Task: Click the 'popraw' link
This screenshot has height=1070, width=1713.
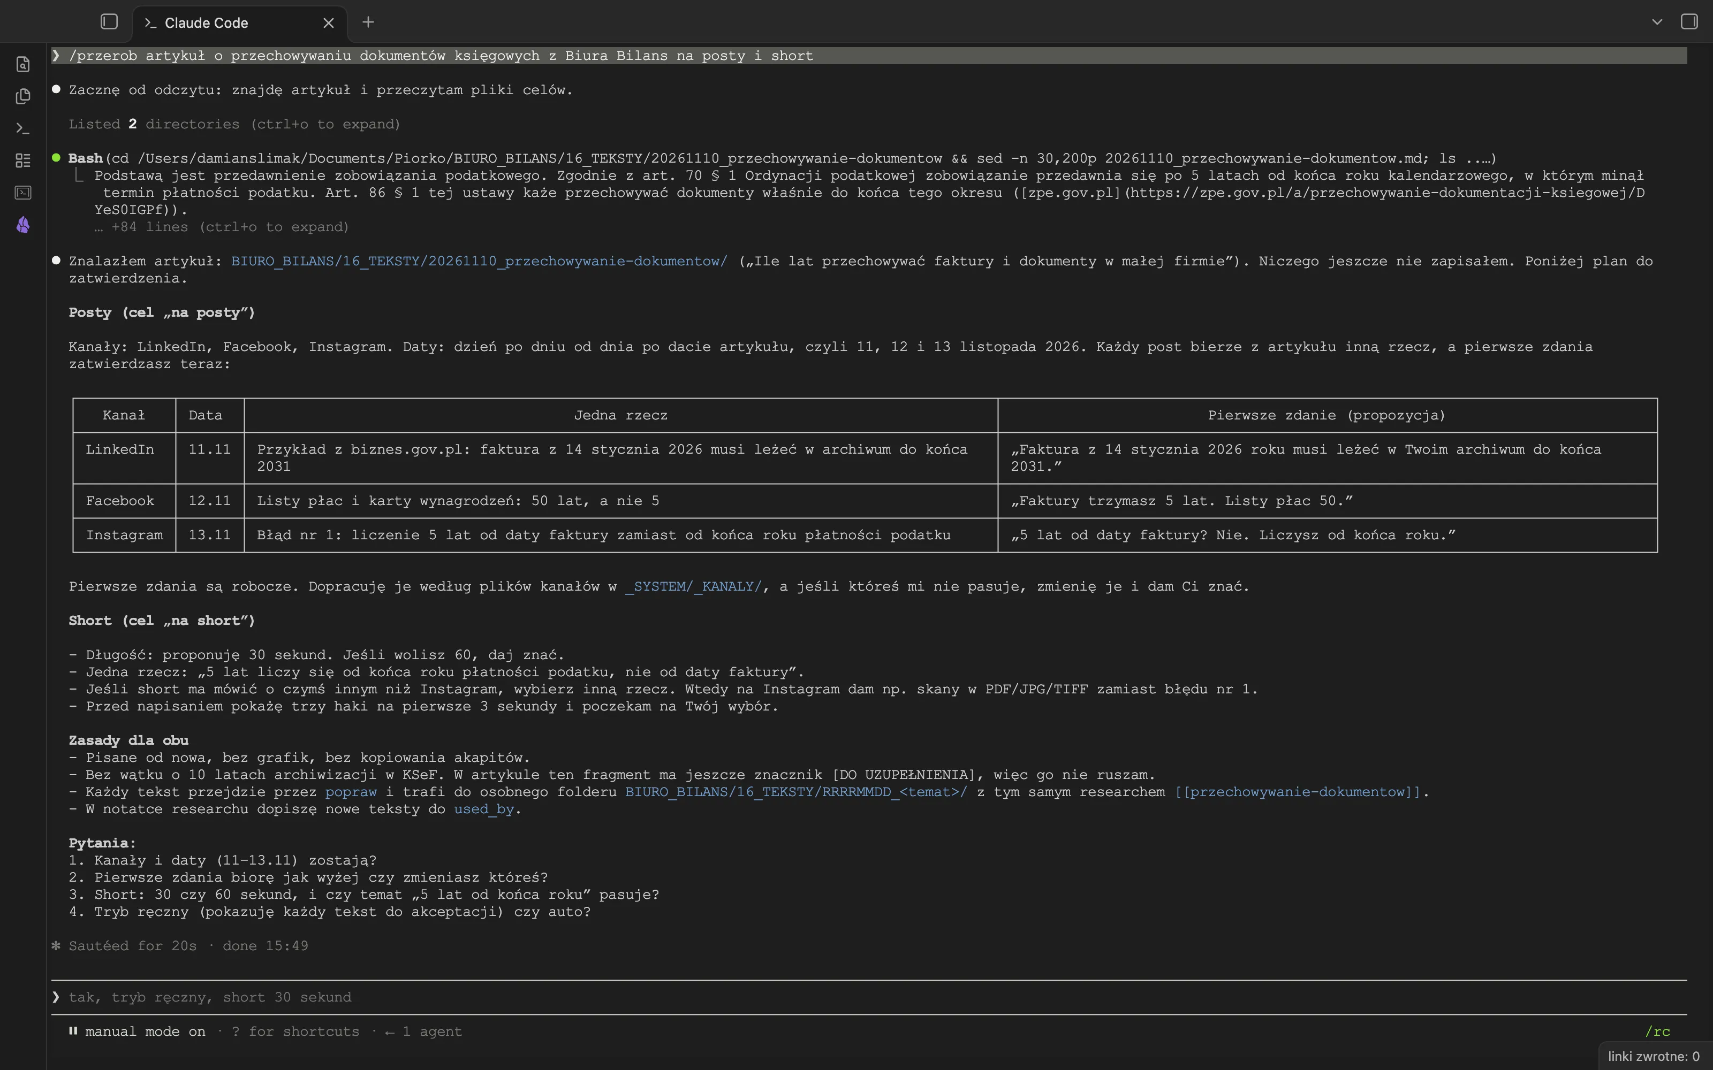Action: pos(351,792)
